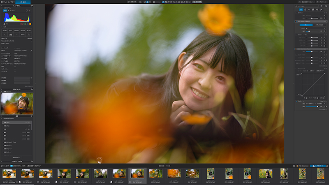Click the filter funnel icon above filmstrip
Image resolution: width=329 pixels, height=185 pixels.
coord(7,166)
